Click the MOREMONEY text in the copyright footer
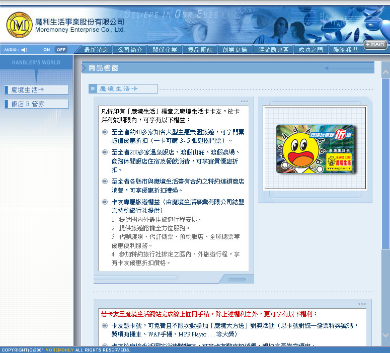This screenshot has height=353, width=390. pyautogui.click(x=59, y=350)
